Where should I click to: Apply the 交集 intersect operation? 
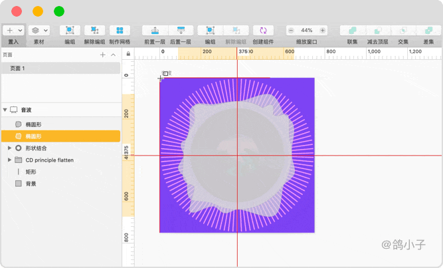(x=403, y=31)
